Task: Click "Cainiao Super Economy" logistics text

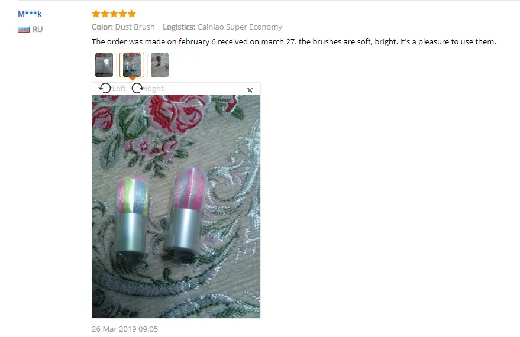Action: [240, 27]
